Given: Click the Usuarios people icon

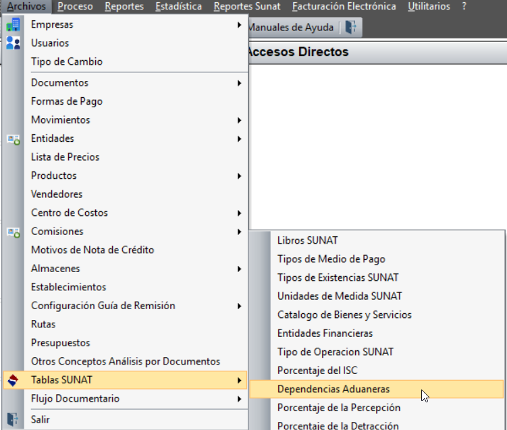Looking at the screenshot, I should coord(14,43).
